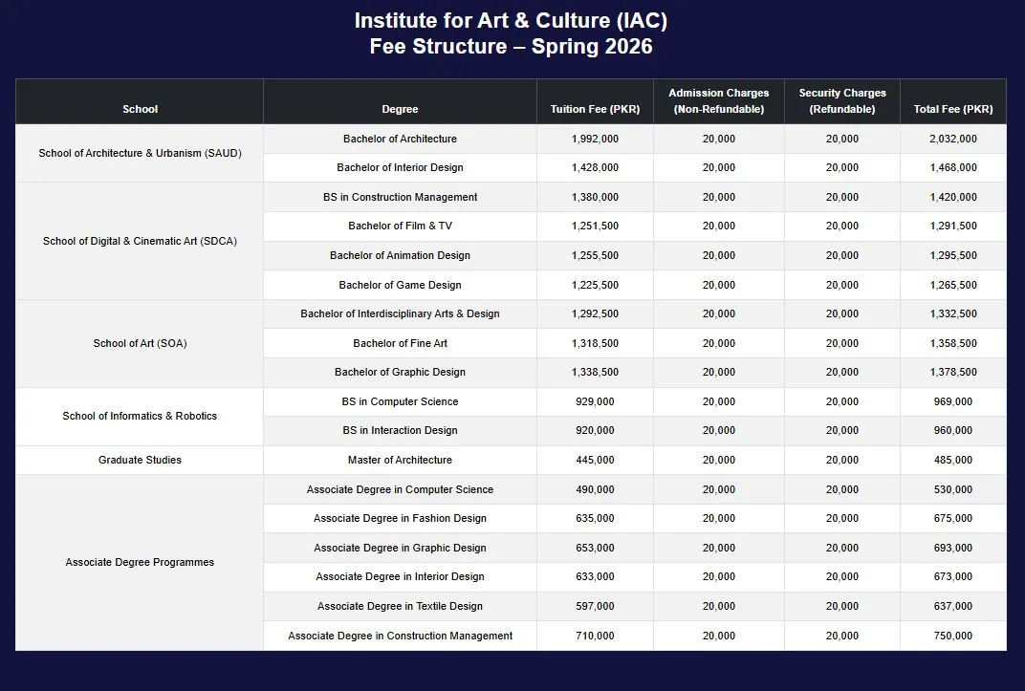This screenshot has width=1025, height=691.
Task: Select the 'School of Art (SOA)' cell
Action: [140, 343]
